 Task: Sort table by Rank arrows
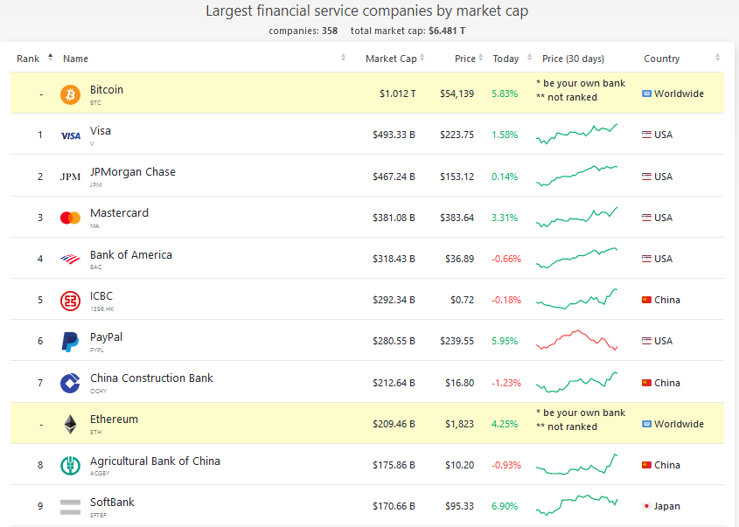click(51, 58)
